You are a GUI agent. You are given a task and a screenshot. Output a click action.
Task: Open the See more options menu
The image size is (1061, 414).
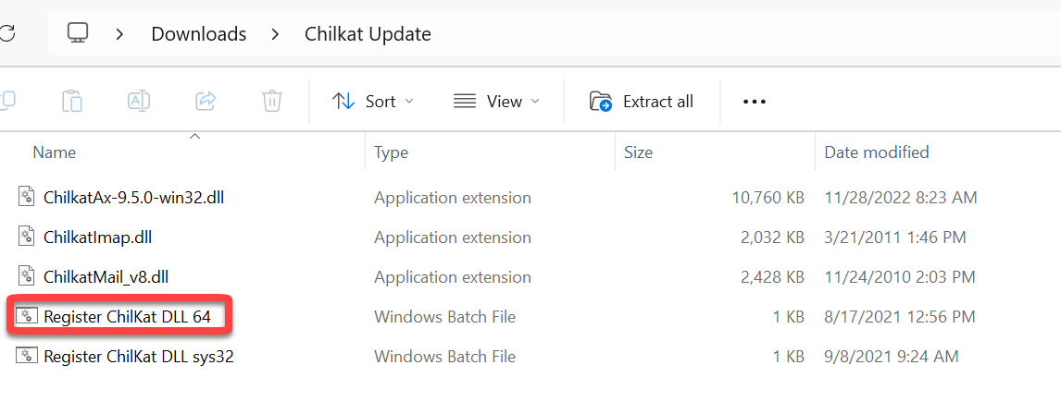(755, 102)
